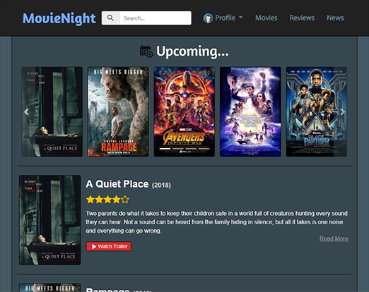
Task: Select the Rampage carousel poster
Action: point(118,111)
